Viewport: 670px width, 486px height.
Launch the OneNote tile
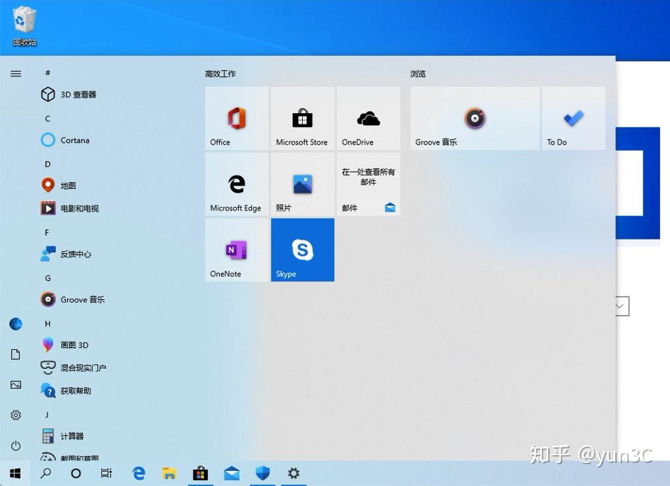coord(236,250)
